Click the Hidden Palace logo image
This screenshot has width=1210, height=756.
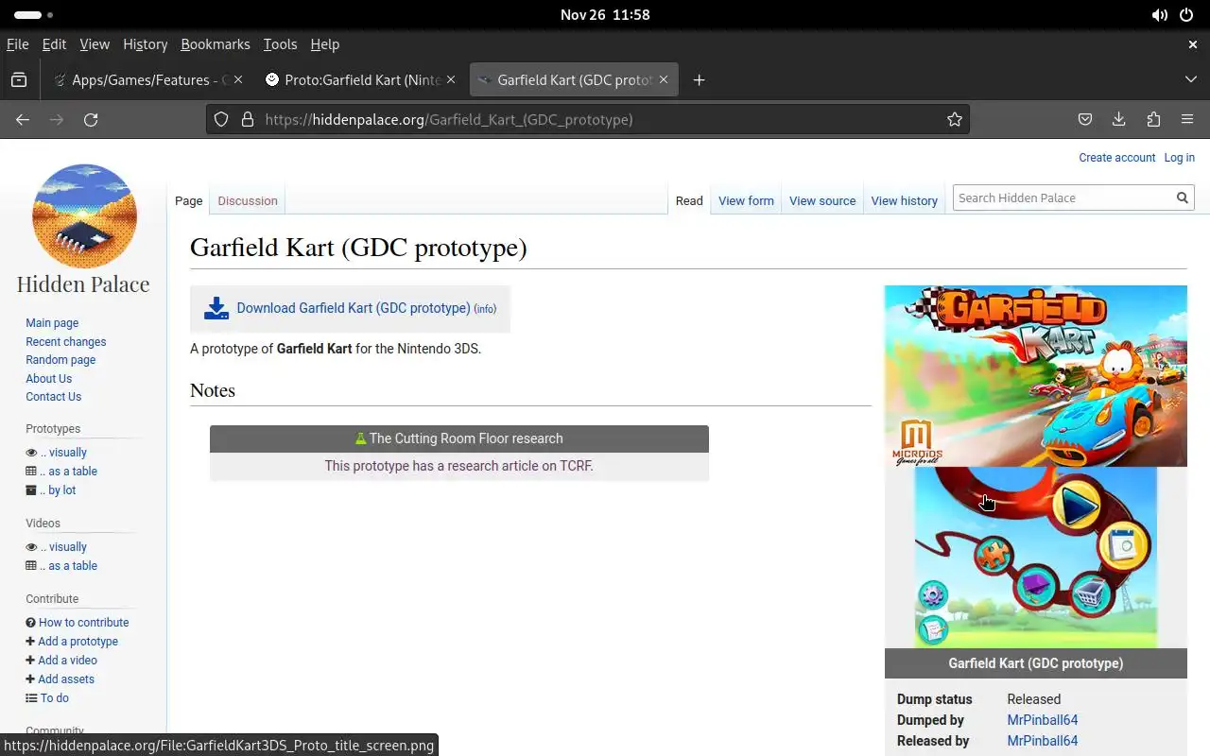tap(84, 215)
